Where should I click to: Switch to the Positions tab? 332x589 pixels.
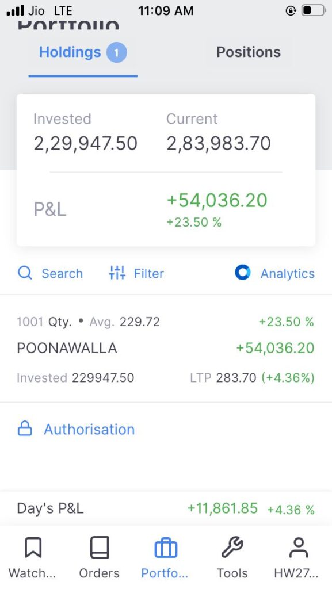pos(249,52)
